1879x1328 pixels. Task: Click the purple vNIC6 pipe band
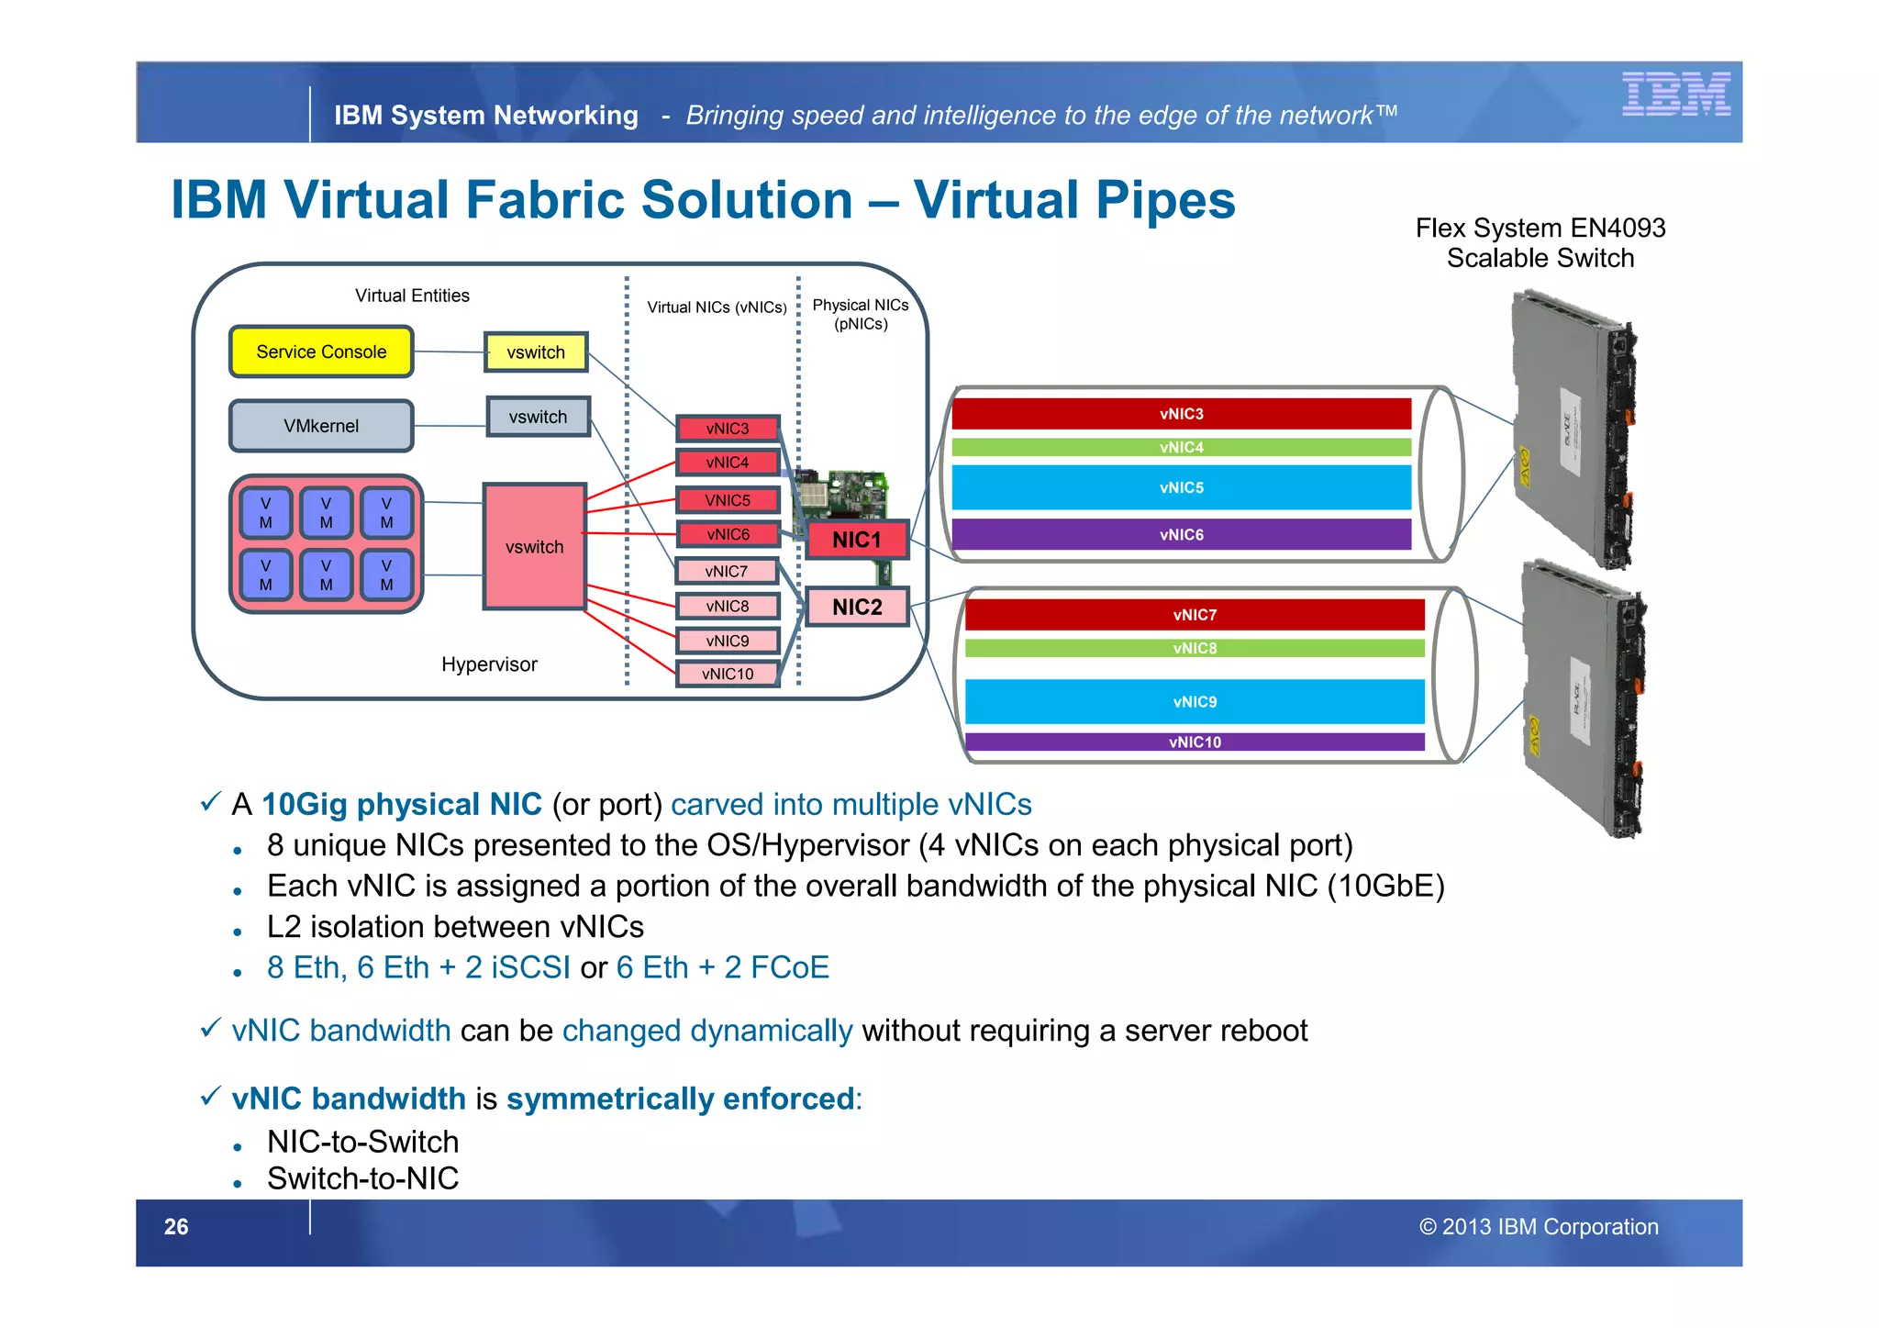pyautogui.click(x=1181, y=534)
